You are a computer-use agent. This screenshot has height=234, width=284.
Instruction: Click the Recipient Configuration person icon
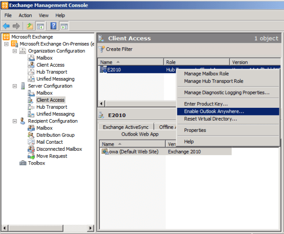pyautogui.click(x=22, y=121)
